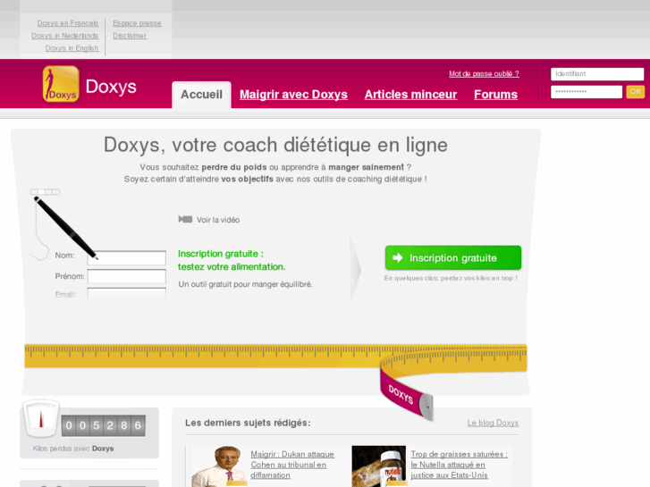Click Mot de passe oublié link

click(x=484, y=74)
